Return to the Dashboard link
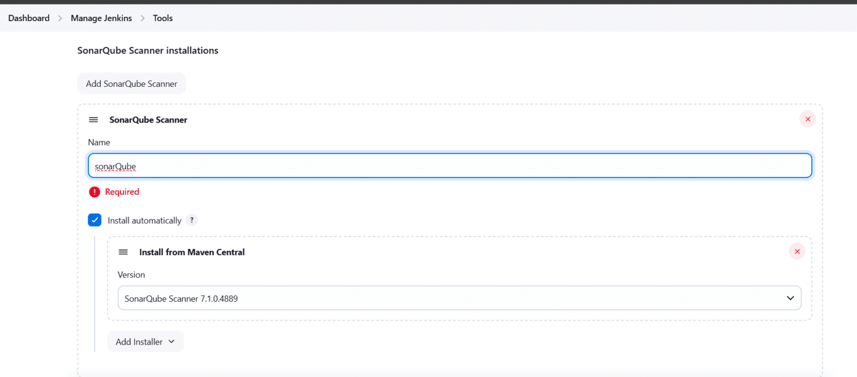The image size is (857, 377). pos(28,18)
